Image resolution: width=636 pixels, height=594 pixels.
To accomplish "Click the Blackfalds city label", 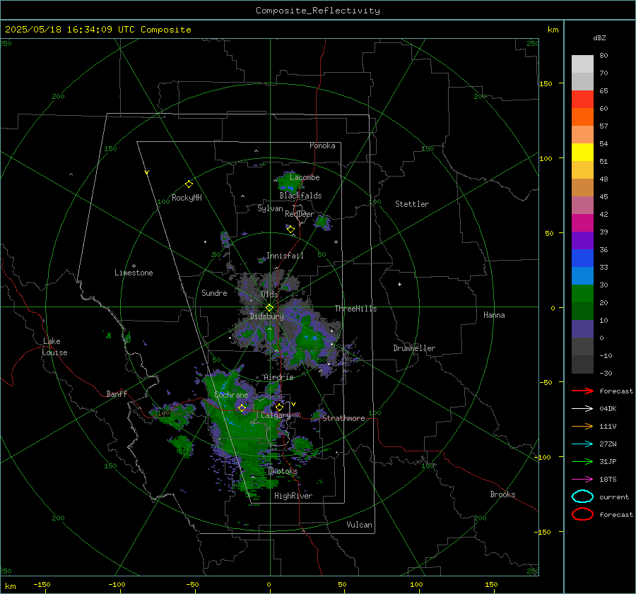I will point(300,196).
